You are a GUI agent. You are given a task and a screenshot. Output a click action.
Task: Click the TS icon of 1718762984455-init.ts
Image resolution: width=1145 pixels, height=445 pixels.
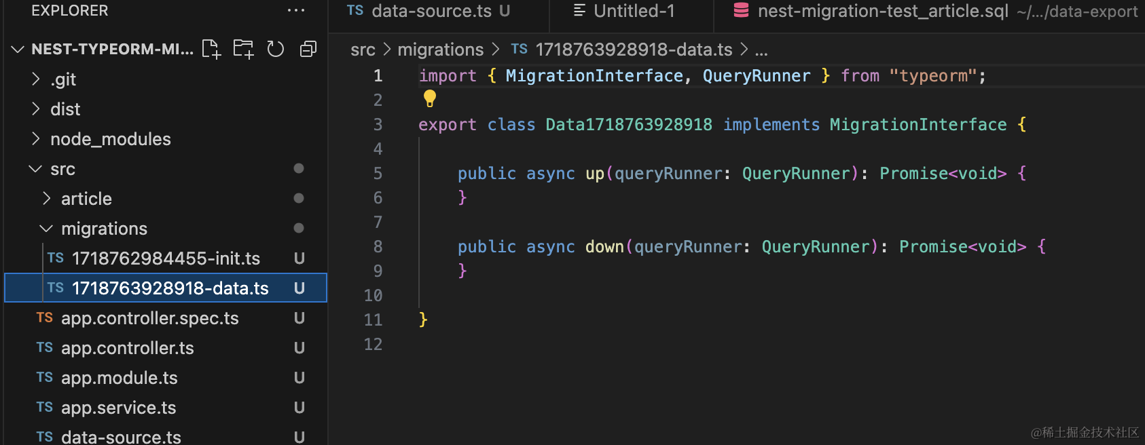pos(56,258)
